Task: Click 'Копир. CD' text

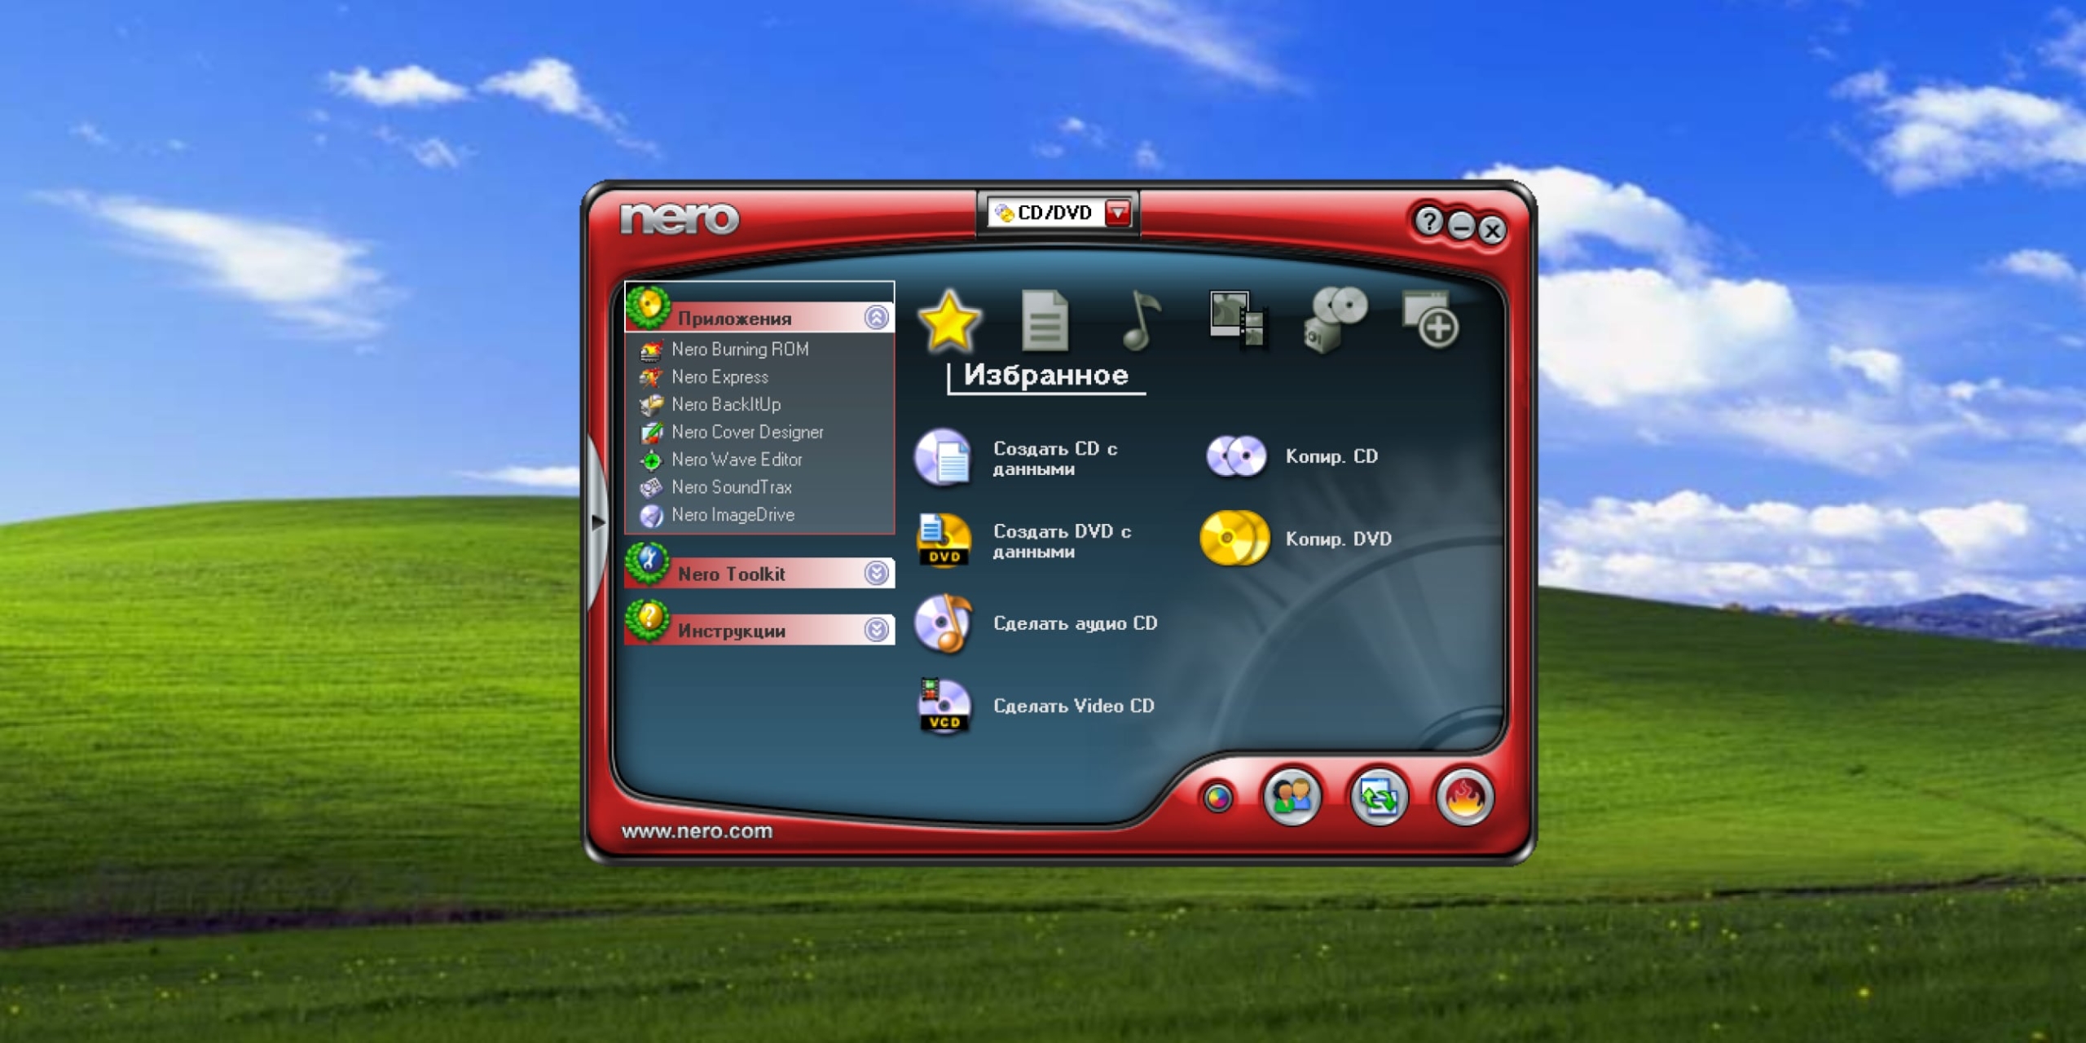Action: (x=1331, y=456)
